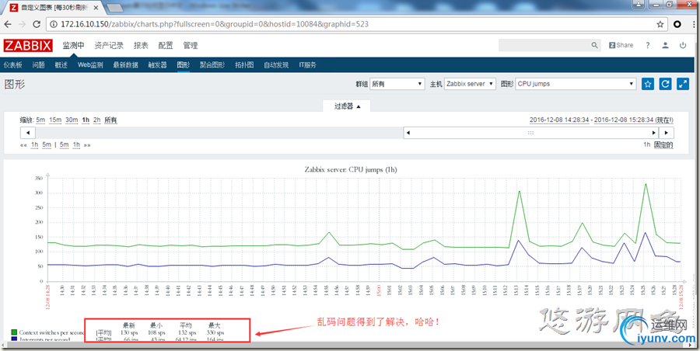This screenshot has height=351, width=700.
Task: Open the 配置 menu
Action: tap(166, 46)
